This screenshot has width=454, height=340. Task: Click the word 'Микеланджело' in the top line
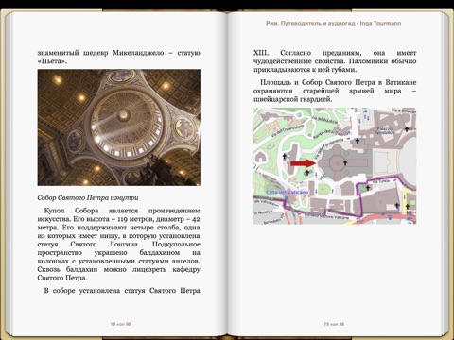pyautogui.click(x=138, y=53)
